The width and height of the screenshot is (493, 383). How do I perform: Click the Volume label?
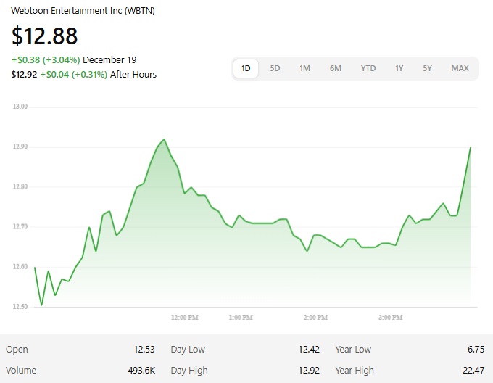click(x=21, y=371)
